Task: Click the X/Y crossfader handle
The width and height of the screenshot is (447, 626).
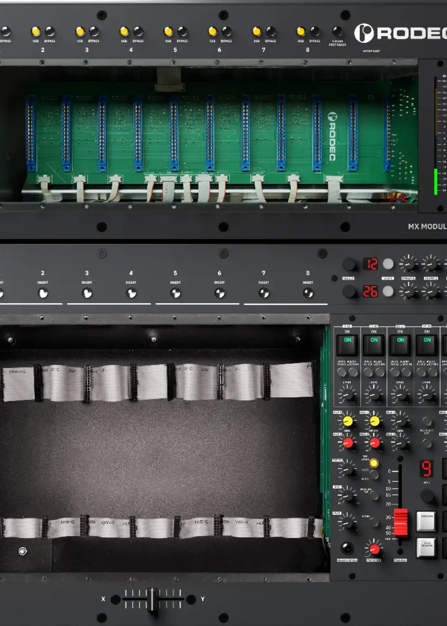Action: tap(152, 599)
